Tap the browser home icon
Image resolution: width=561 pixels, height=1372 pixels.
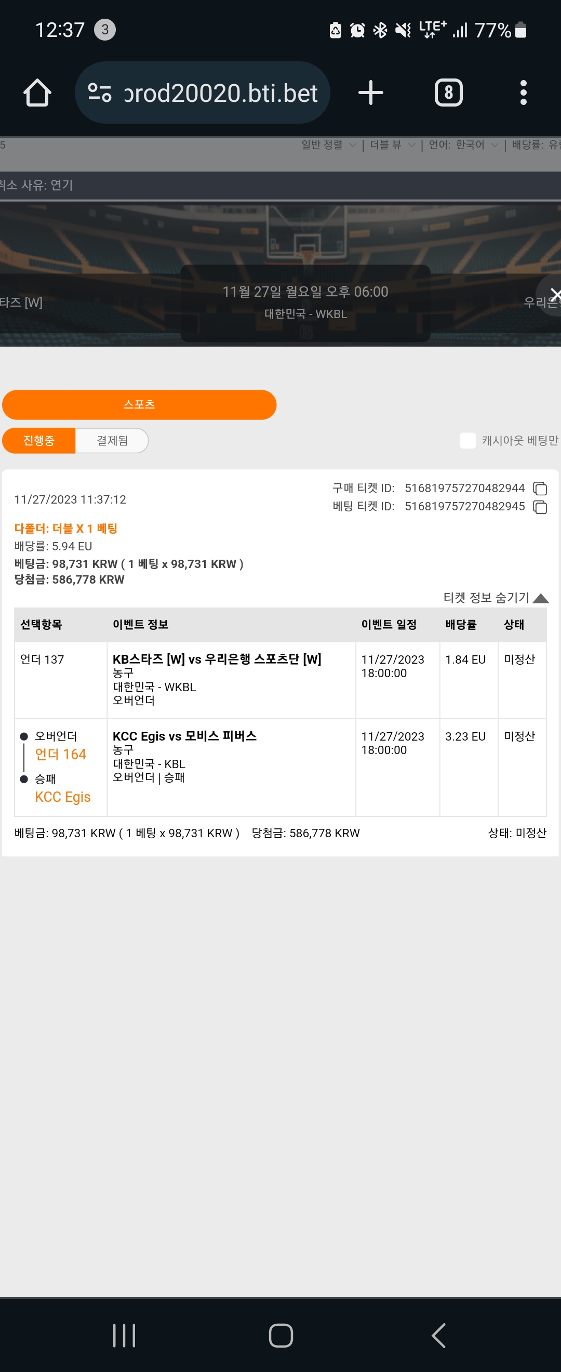[37, 93]
